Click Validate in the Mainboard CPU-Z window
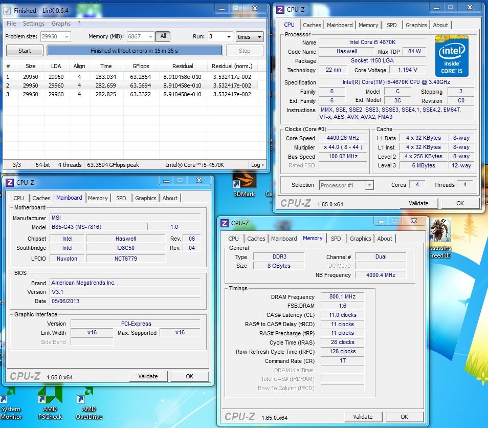This screenshot has height=428, width=488. coord(148,376)
